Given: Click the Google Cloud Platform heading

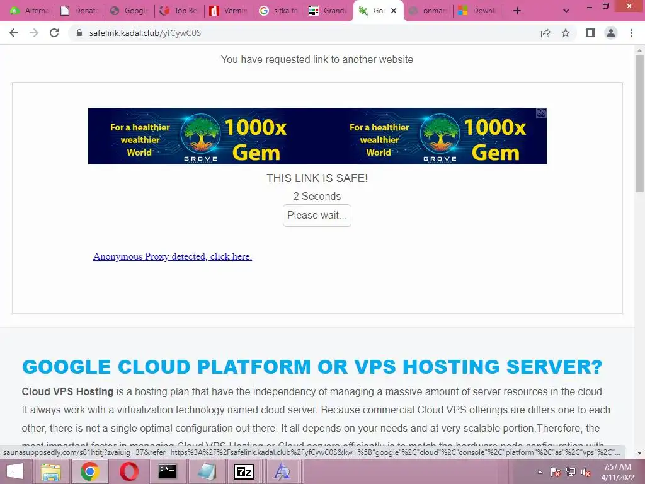Looking at the screenshot, I should pyautogui.click(x=312, y=367).
